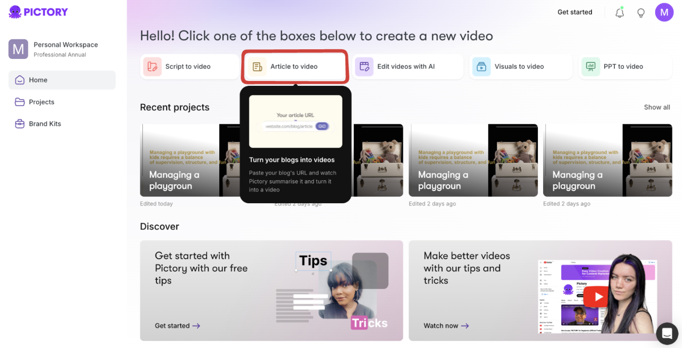Open the purple M profile avatar
Screen dimensions: 682x348
(x=664, y=12)
